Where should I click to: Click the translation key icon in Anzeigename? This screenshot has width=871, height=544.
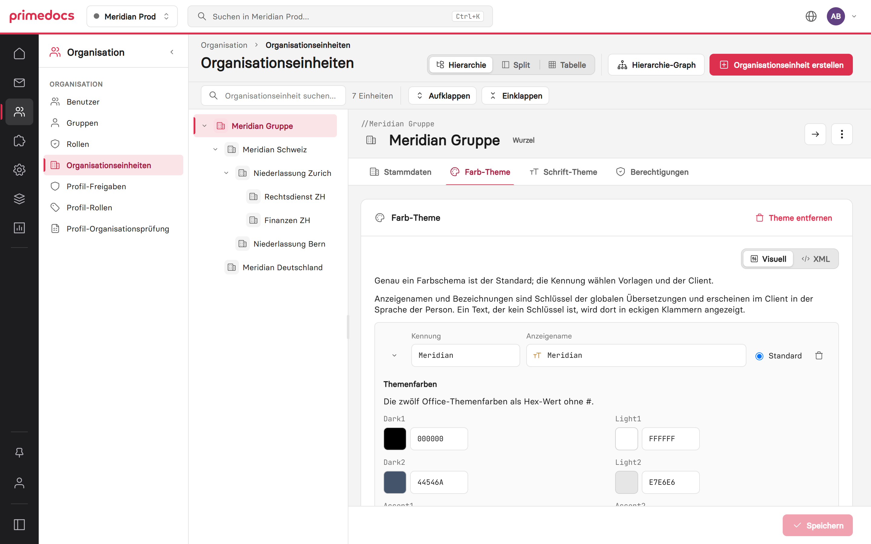point(537,355)
